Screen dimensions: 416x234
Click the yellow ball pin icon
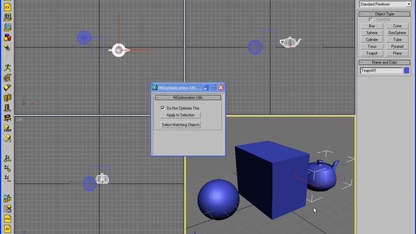[x=7, y=47]
